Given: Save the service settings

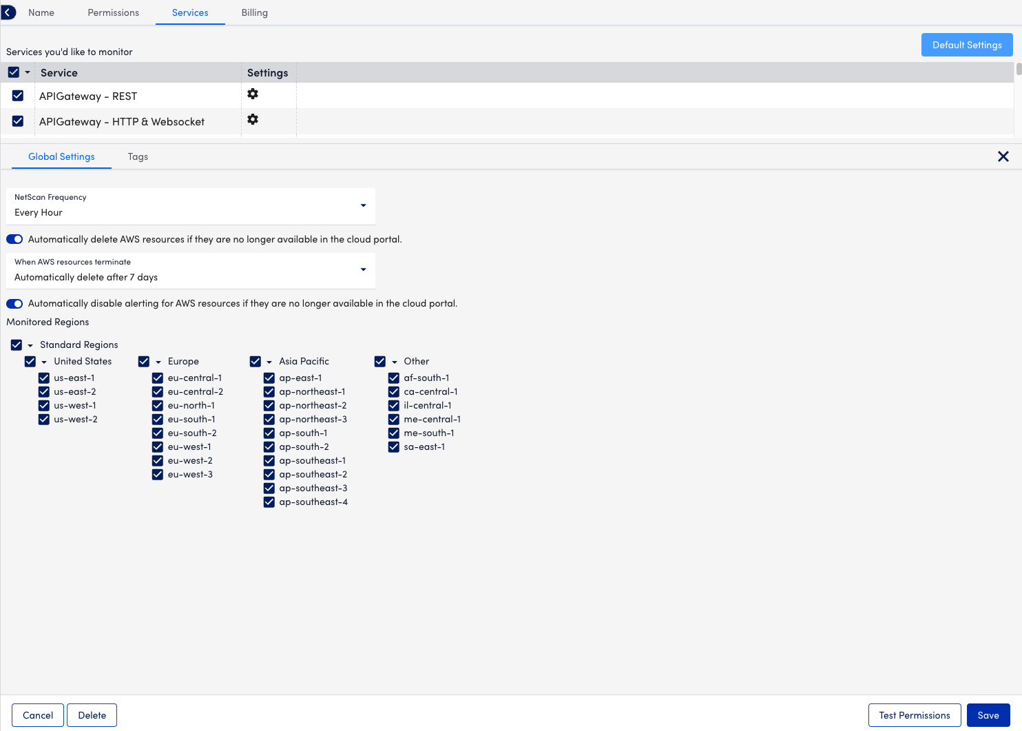Looking at the screenshot, I should [988, 715].
